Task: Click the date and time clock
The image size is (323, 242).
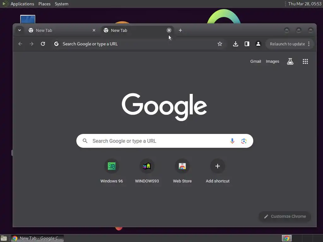Action: [305, 4]
